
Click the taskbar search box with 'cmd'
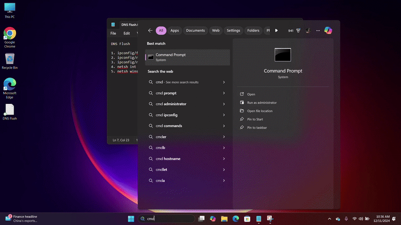tap(166, 218)
